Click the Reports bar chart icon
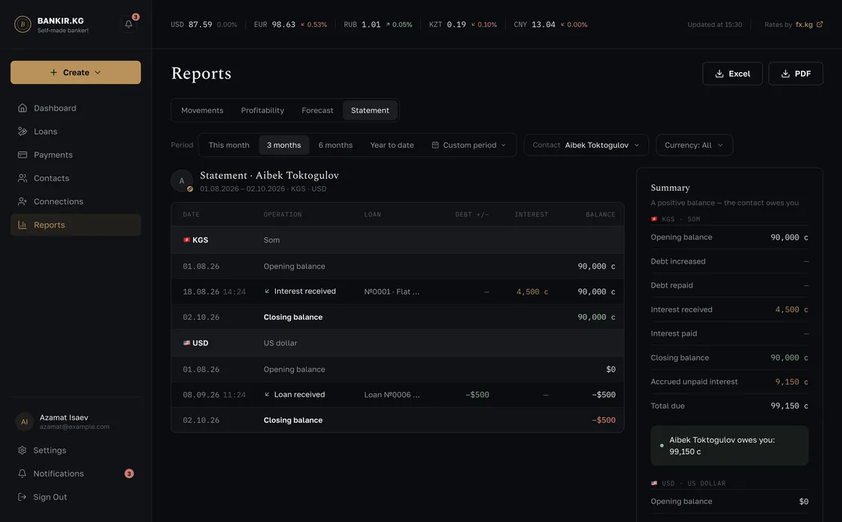This screenshot has height=522, width=842. (x=23, y=225)
